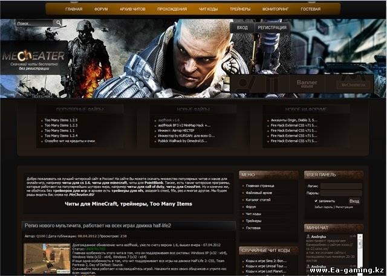Click the РЕГИСТРАЦИЯ button on the banner

[272, 28]
